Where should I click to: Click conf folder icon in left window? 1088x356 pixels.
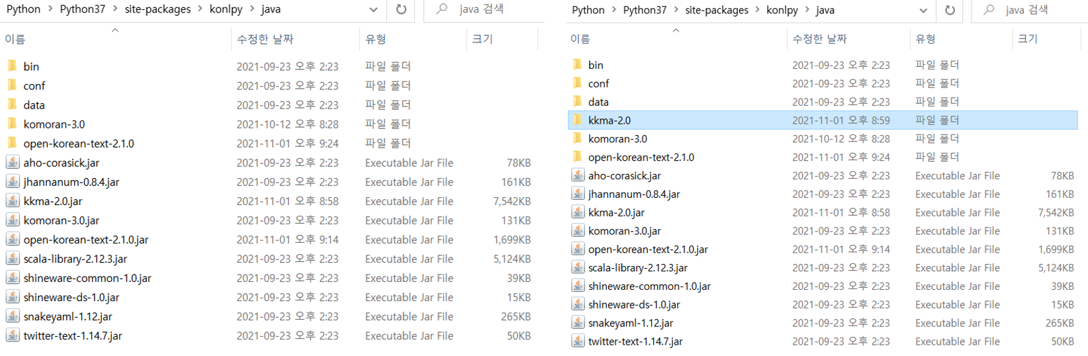12,85
